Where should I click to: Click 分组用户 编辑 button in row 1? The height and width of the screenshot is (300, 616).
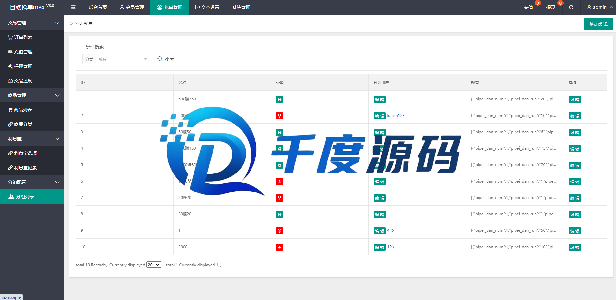[x=380, y=99]
